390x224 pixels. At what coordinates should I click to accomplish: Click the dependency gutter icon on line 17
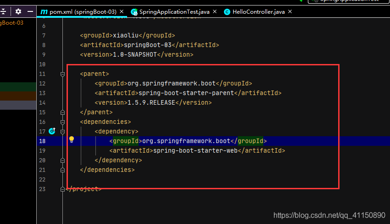(52, 131)
